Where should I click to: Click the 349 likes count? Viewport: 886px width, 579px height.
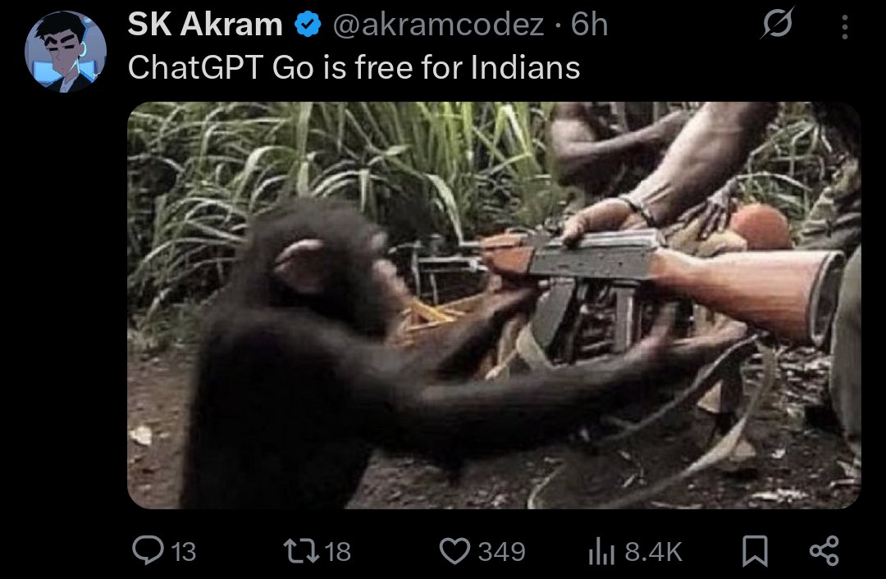coord(502,551)
